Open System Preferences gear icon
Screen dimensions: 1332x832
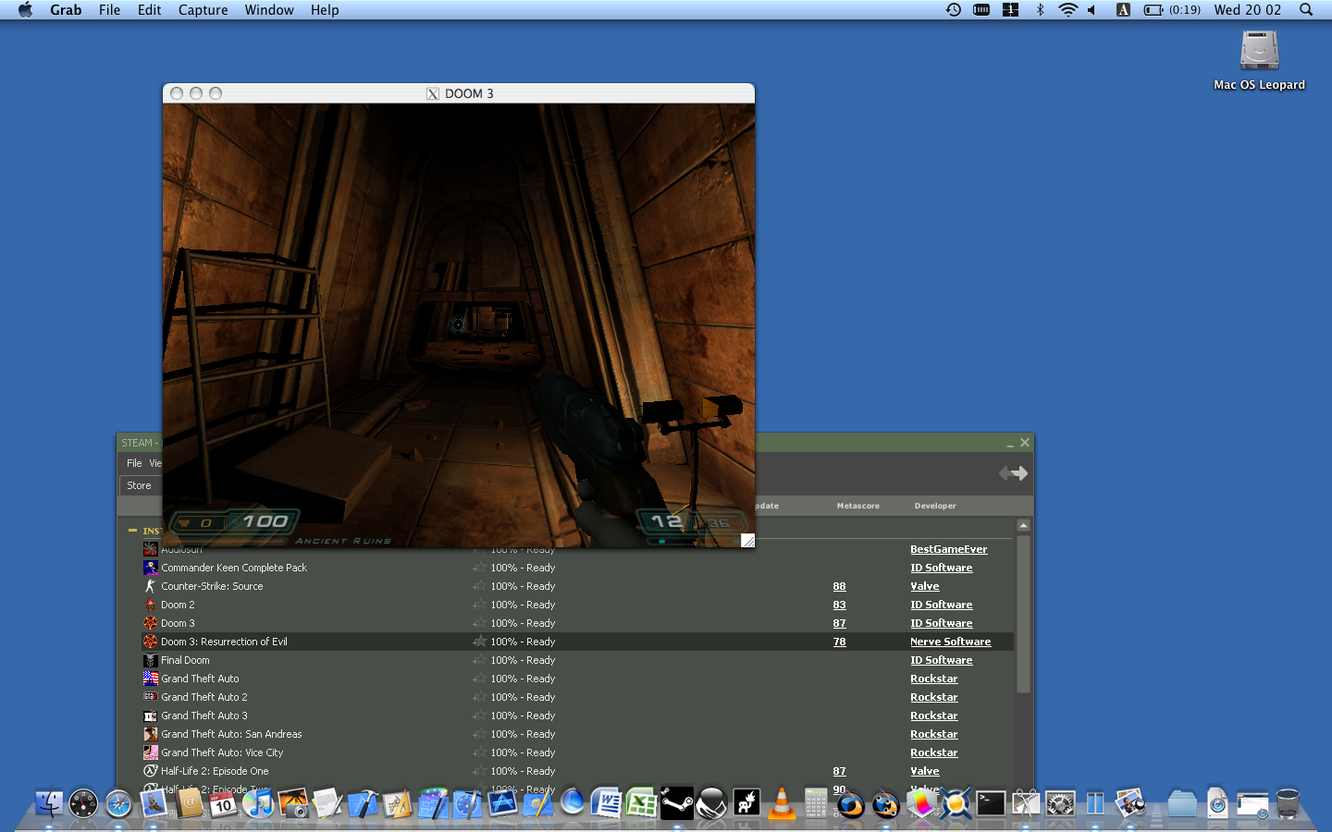coord(1060,802)
